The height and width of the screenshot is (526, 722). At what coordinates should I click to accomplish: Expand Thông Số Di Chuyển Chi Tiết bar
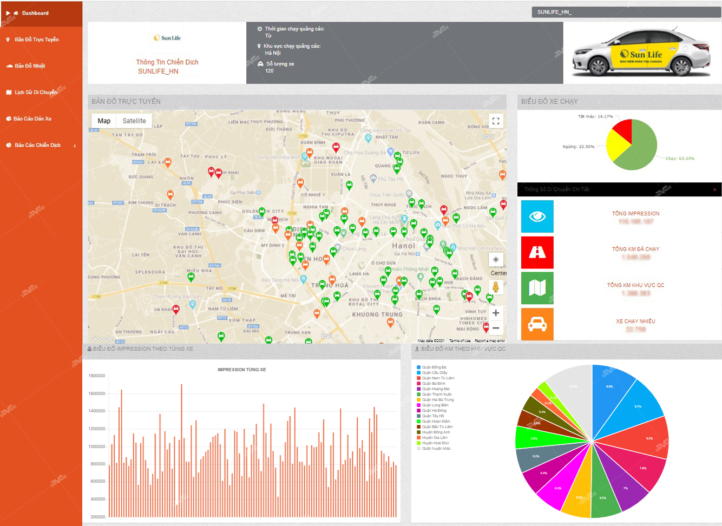point(714,189)
